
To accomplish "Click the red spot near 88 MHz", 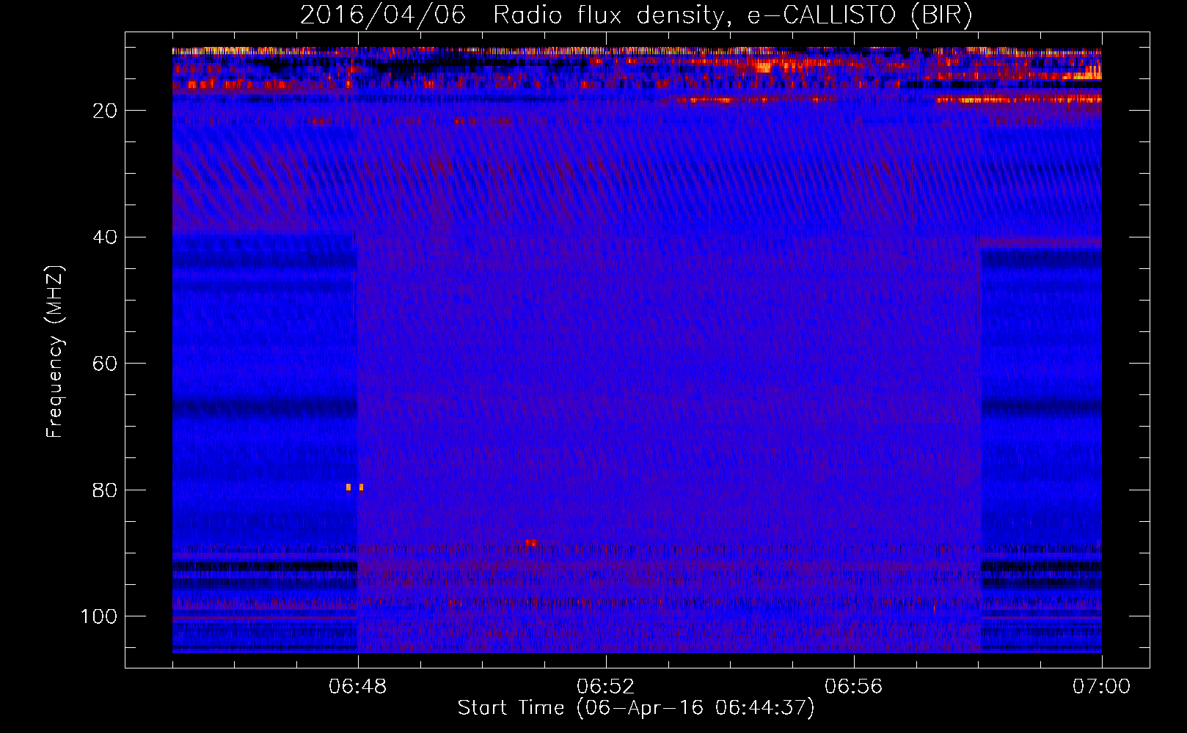I will point(530,543).
